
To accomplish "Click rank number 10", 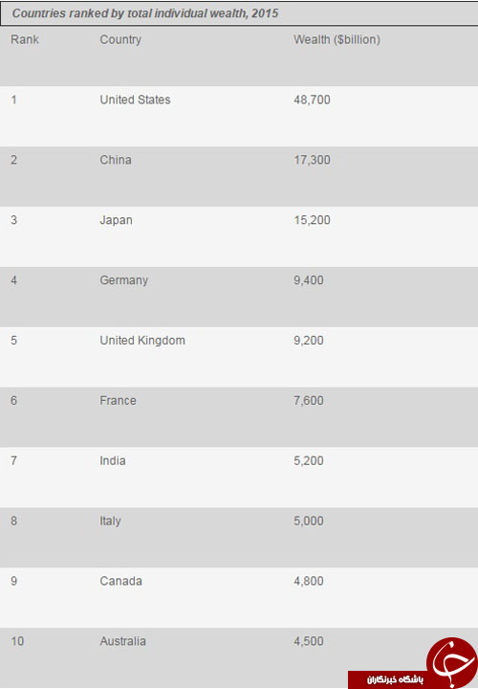I will tap(17, 641).
